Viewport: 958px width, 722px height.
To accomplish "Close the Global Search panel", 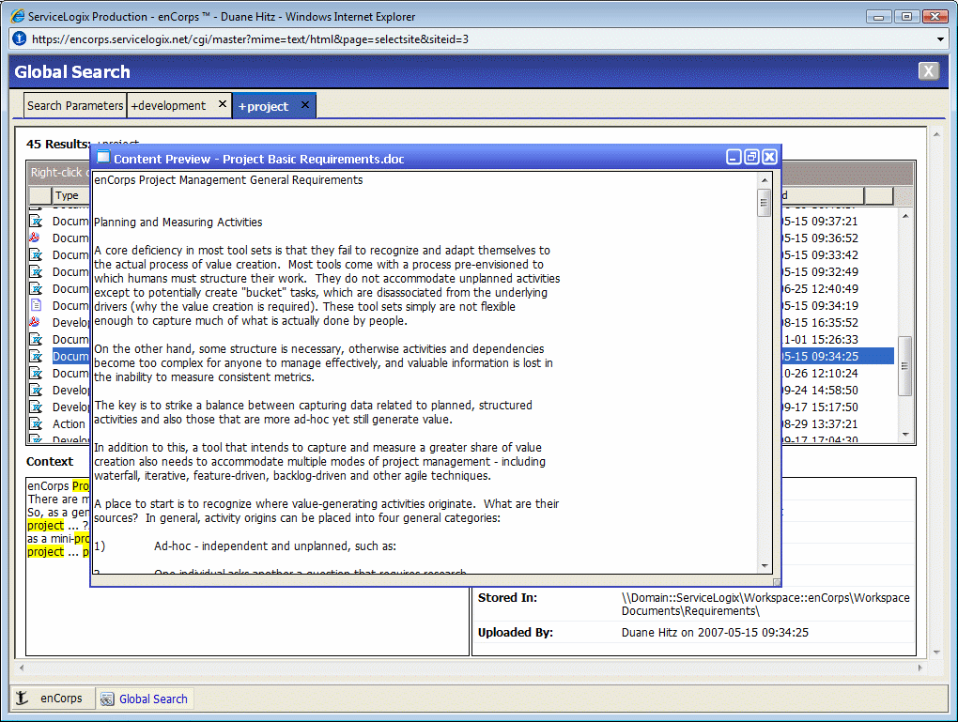I will pos(929,71).
